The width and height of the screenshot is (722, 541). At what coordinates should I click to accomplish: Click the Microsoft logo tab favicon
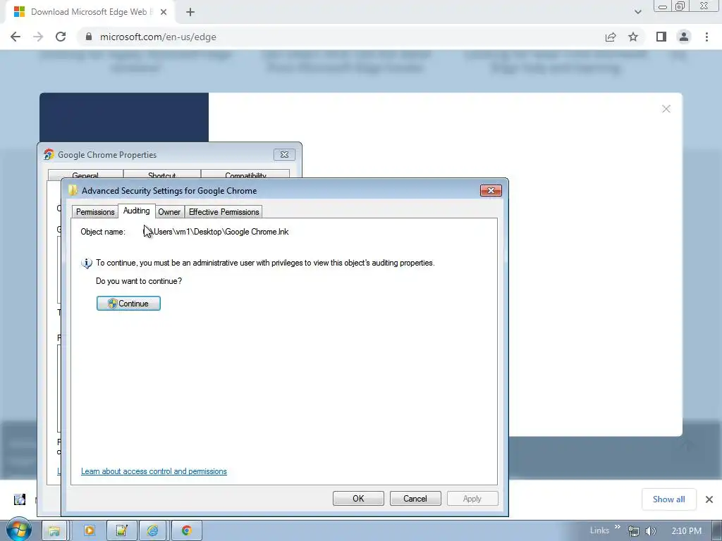(19, 12)
